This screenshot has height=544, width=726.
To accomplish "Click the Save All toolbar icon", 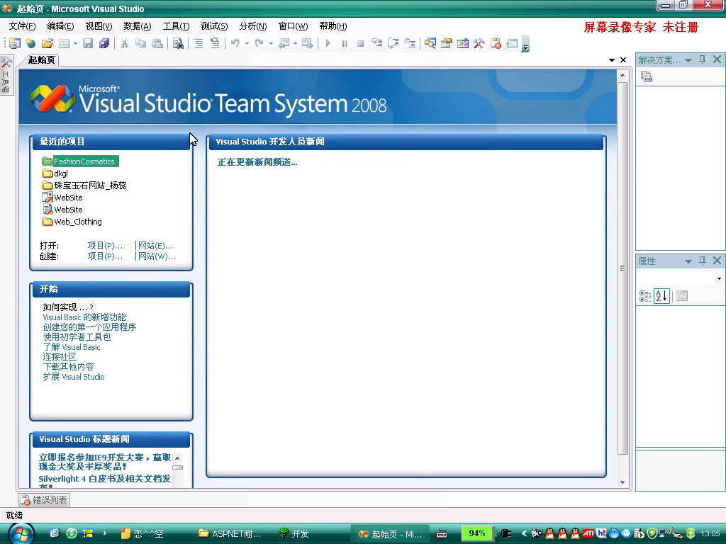I will pos(104,43).
